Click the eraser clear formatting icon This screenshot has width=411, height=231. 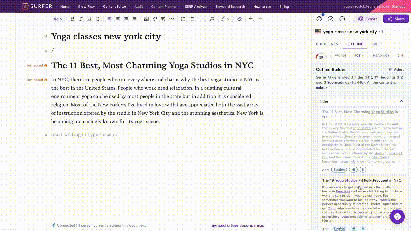(240, 19)
